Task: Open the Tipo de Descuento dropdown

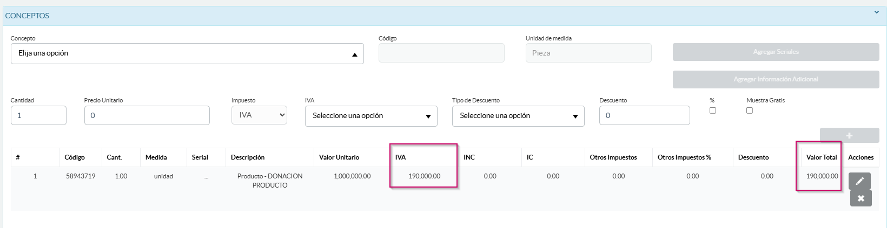Action: [x=518, y=116]
